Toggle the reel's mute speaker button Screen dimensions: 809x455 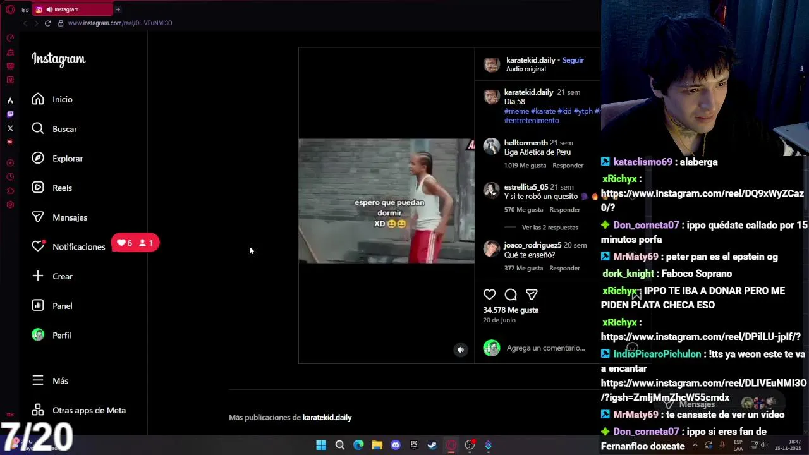pos(461,349)
